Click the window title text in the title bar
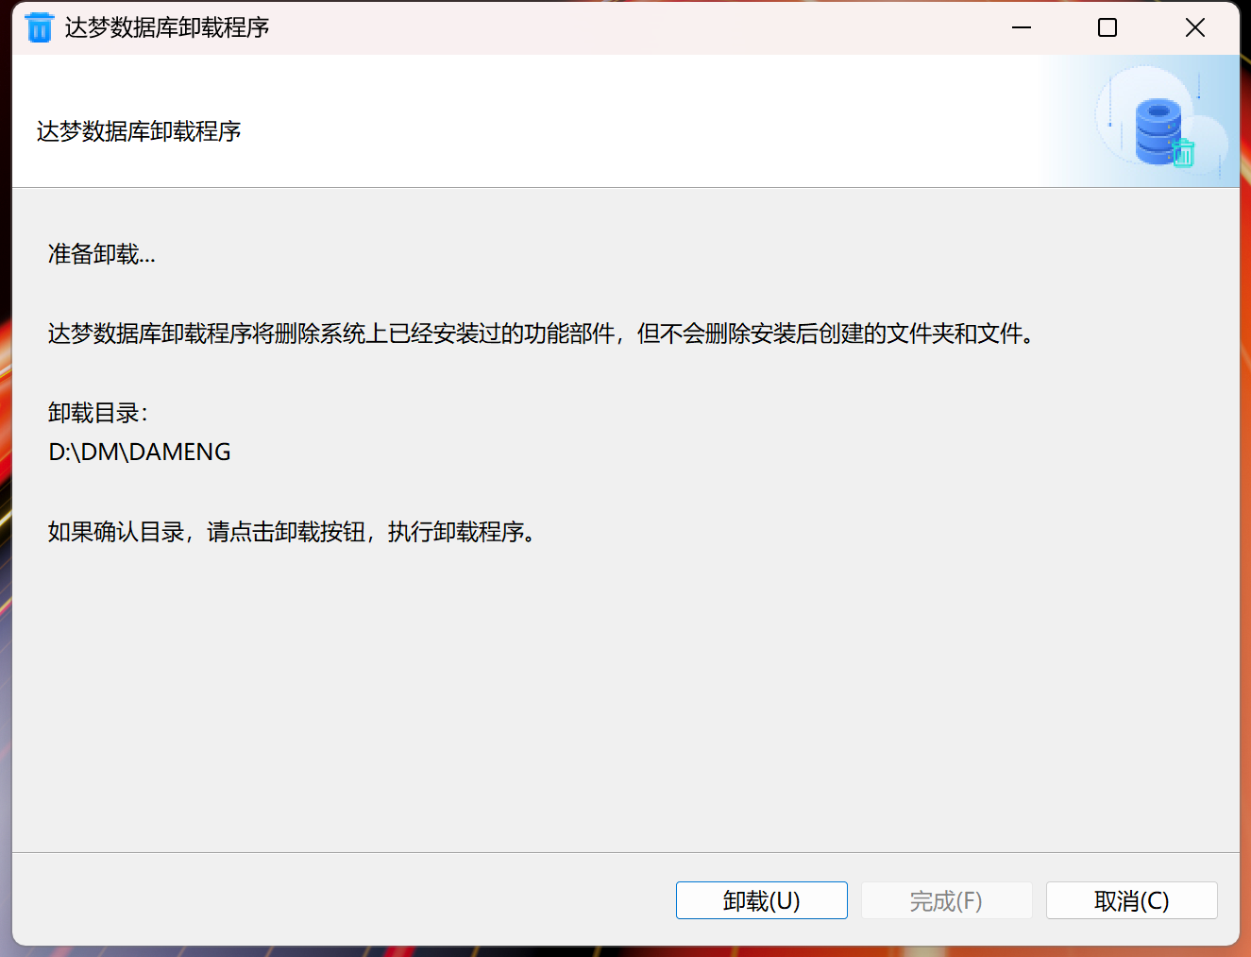This screenshot has width=1251, height=957. 167,28
